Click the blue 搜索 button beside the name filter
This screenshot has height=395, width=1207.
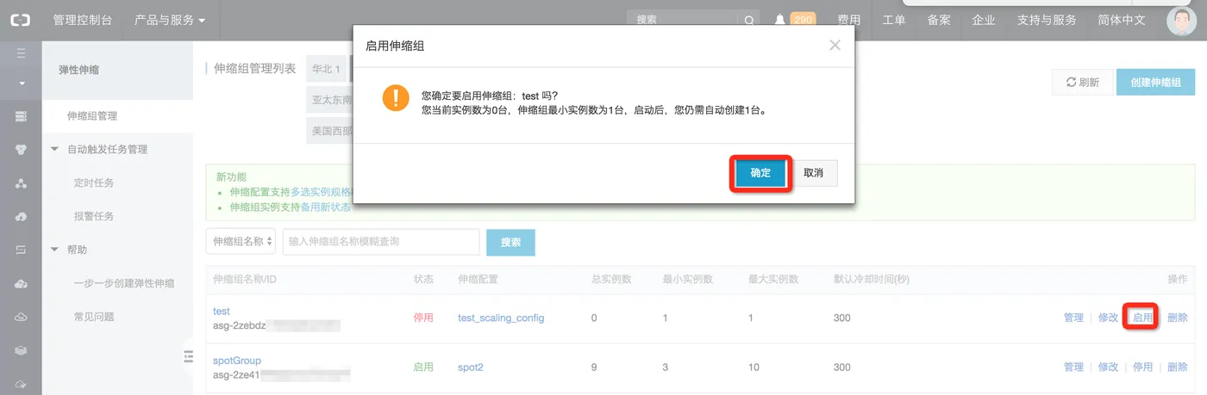pyautogui.click(x=510, y=243)
